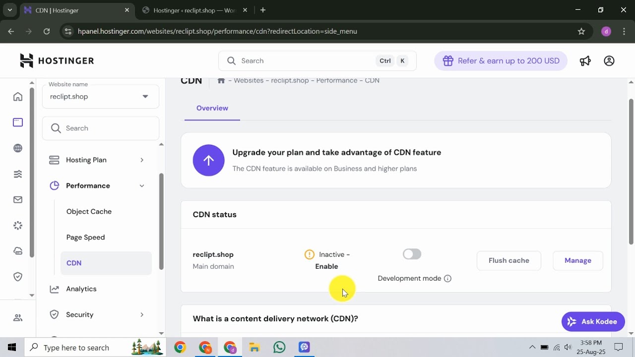Toggle Development mode switch

[412, 254]
